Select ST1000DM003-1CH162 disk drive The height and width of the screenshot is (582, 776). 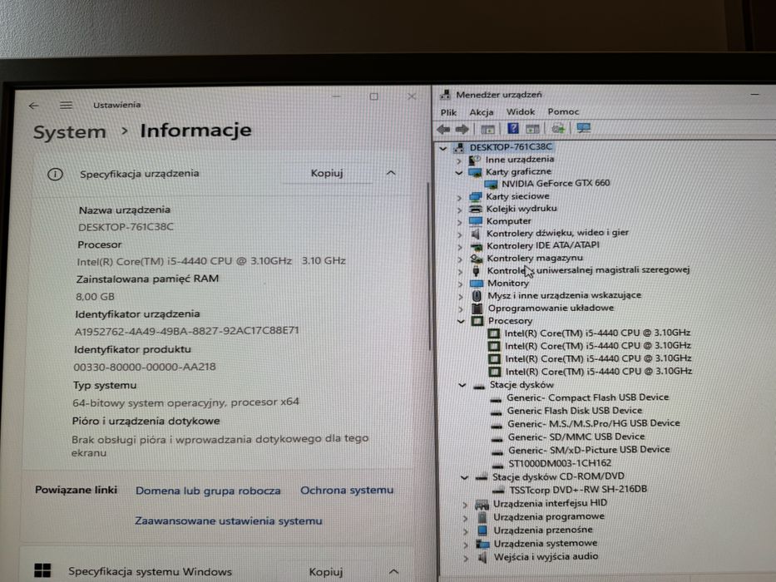pyautogui.click(x=560, y=464)
